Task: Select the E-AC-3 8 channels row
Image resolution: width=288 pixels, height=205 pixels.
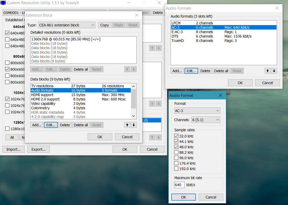Action: click(x=224, y=32)
